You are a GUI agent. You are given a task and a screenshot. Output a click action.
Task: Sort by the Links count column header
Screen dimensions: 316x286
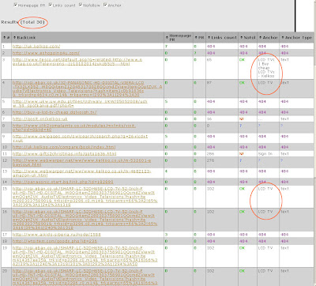coord(222,38)
